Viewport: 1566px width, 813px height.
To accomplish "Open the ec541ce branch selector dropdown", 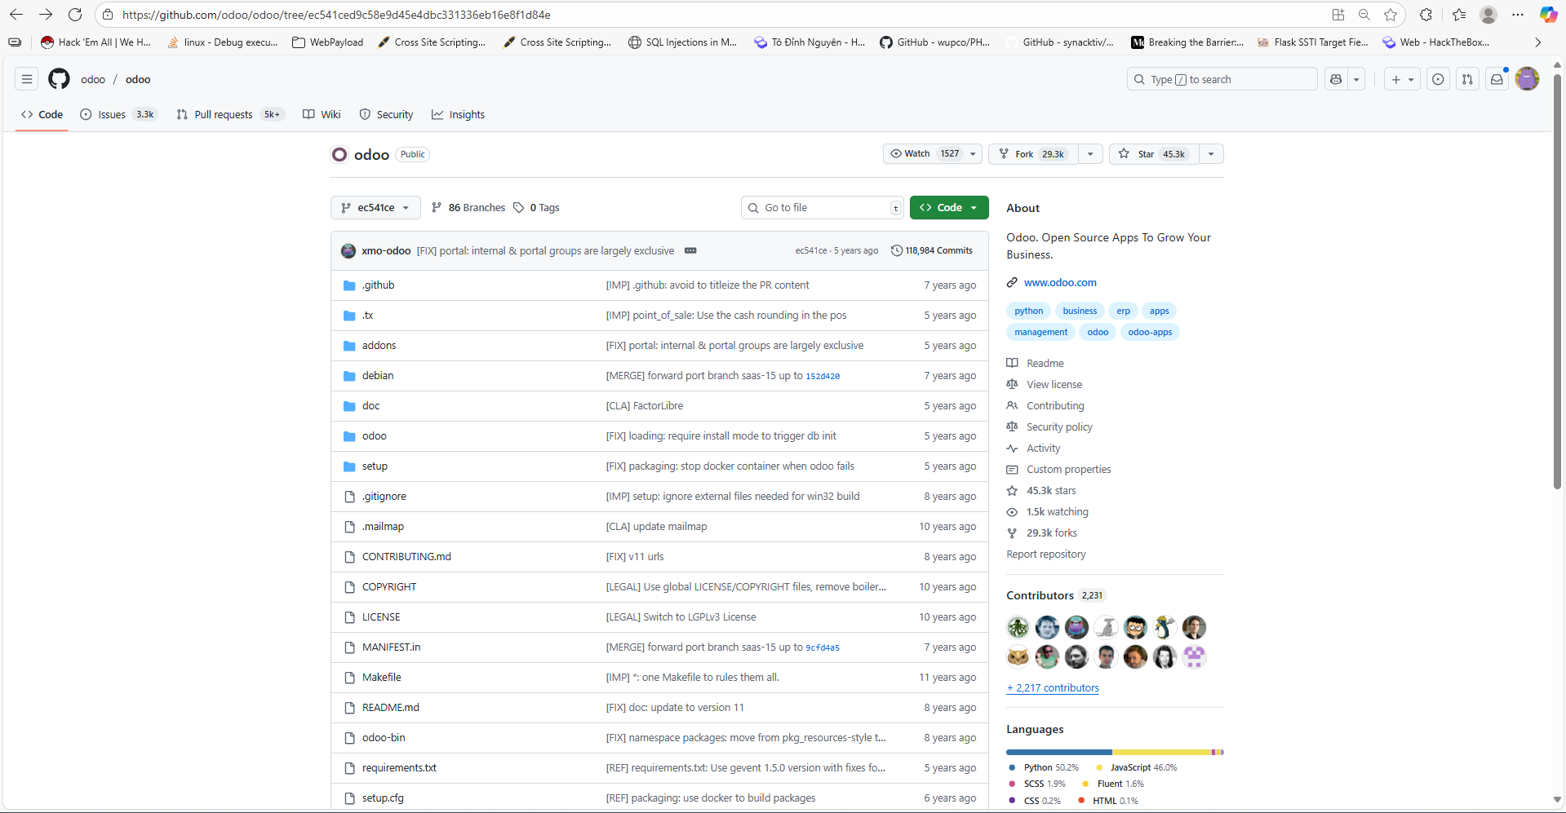I will pyautogui.click(x=375, y=208).
